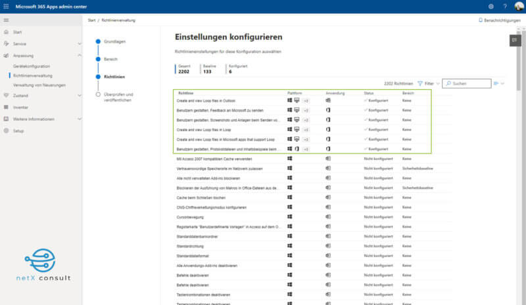Select the Bereich wizard step
526x305 pixels.
click(110, 59)
